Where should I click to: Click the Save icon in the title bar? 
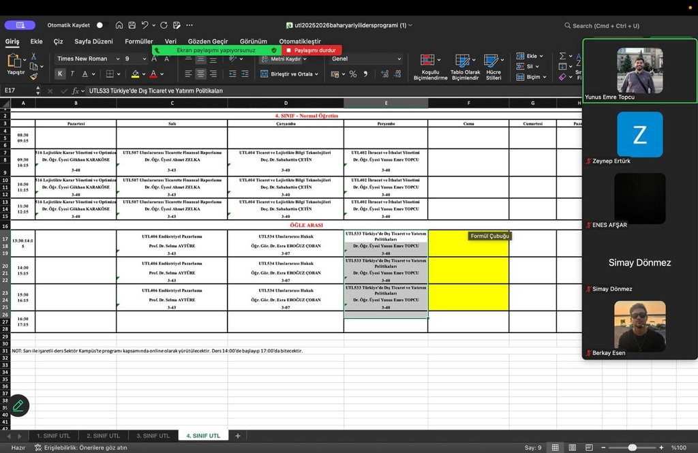(x=132, y=25)
